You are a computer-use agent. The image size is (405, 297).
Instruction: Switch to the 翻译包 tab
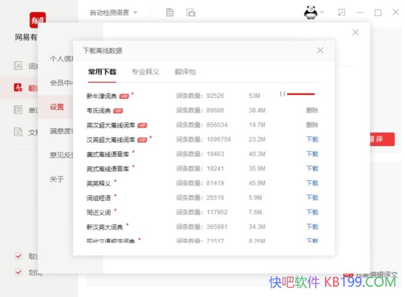tap(185, 72)
